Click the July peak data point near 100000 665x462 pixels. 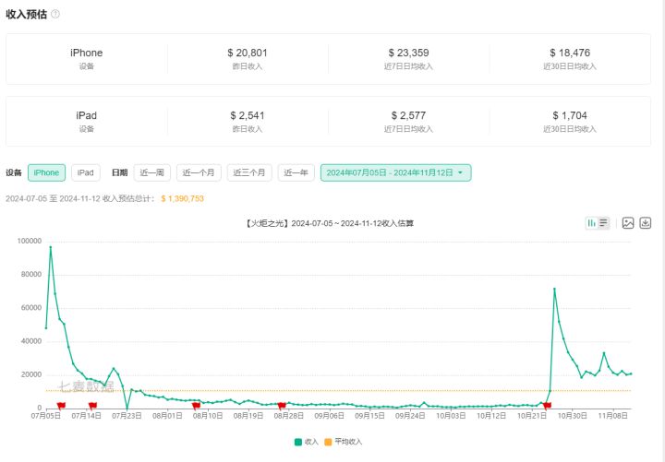(51, 247)
